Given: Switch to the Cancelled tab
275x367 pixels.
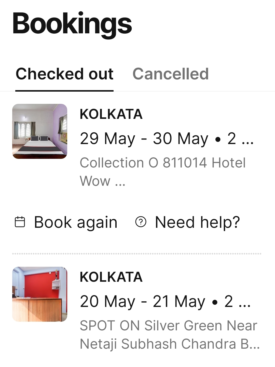Looking at the screenshot, I should 171,74.
